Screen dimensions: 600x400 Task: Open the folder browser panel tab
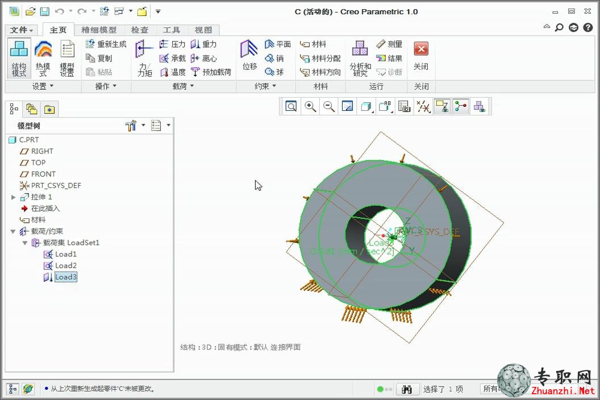[x=31, y=109]
